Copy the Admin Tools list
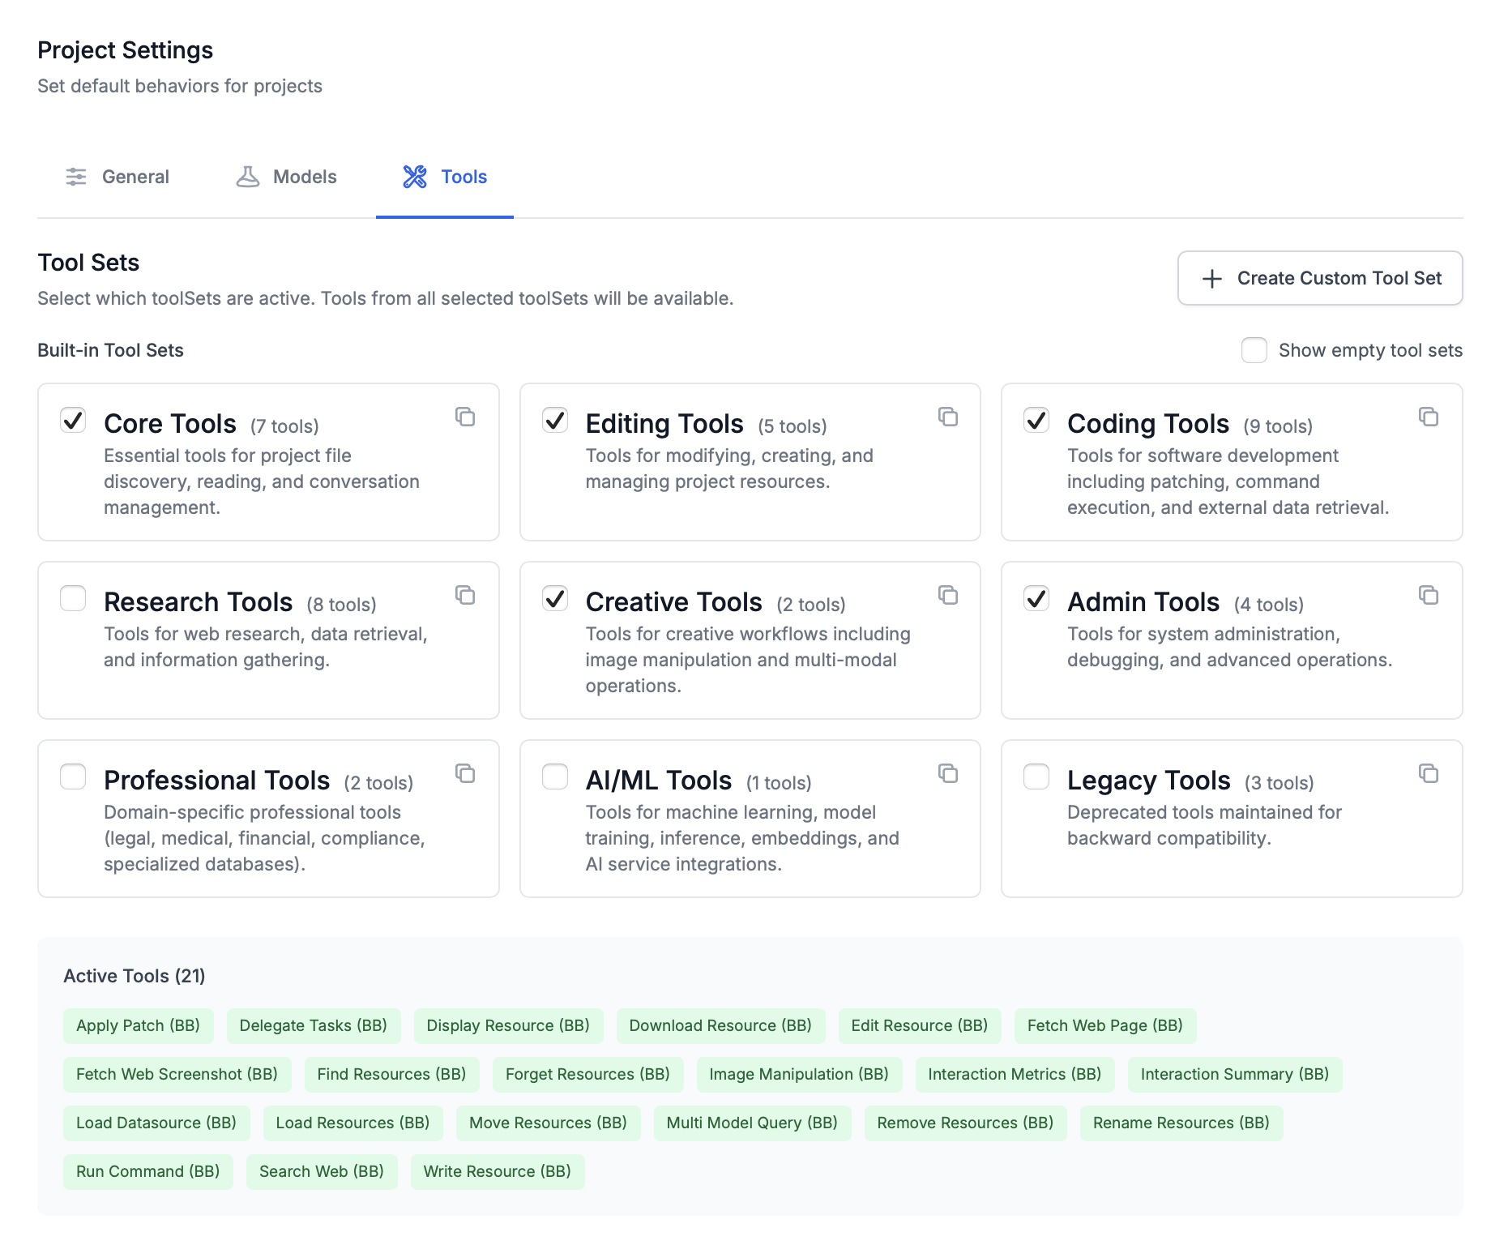This screenshot has height=1245, width=1491. (x=1429, y=595)
